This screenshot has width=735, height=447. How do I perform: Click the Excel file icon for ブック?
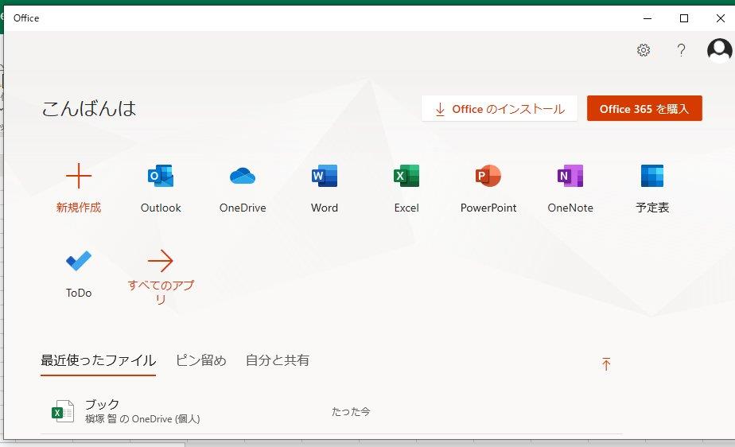pos(63,411)
